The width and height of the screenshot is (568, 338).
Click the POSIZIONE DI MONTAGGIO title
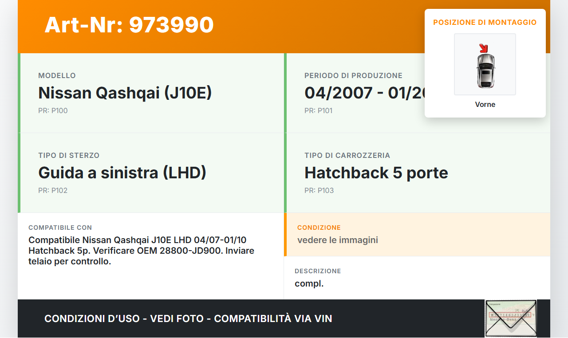click(x=485, y=22)
